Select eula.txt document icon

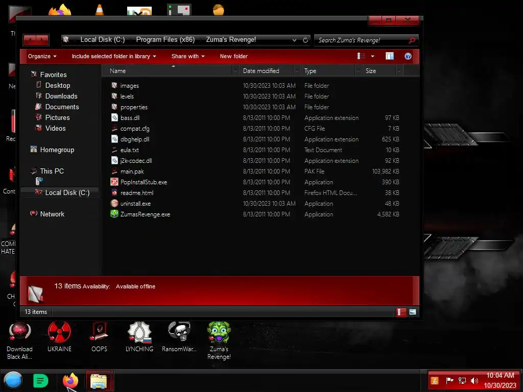[x=114, y=150]
